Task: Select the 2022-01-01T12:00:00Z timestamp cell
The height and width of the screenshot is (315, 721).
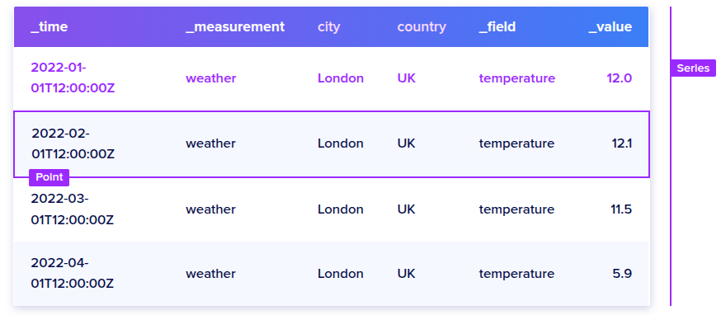Action: click(73, 78)
